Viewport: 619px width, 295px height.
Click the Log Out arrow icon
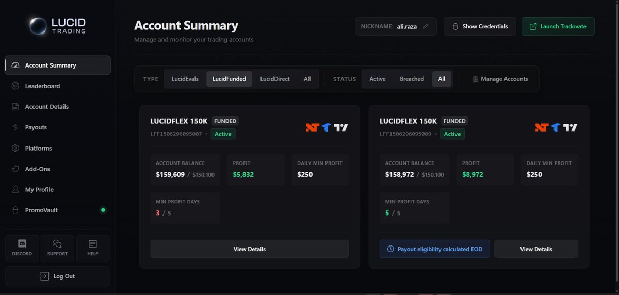[x=45, y=276]
